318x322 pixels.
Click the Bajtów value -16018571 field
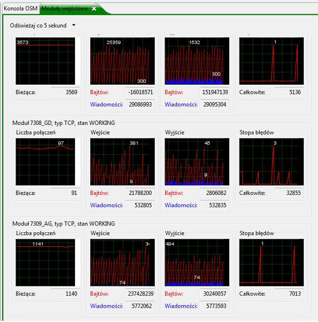coord(140,92)
